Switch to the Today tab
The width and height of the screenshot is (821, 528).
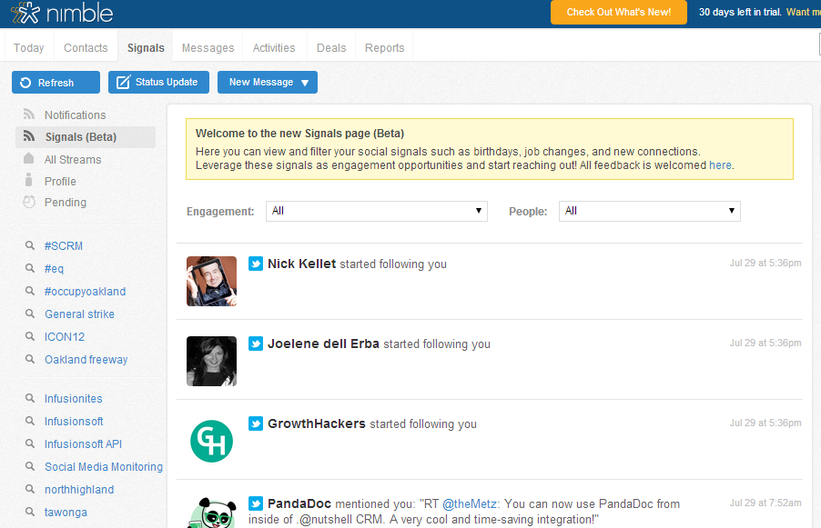(x=29, y=47)
